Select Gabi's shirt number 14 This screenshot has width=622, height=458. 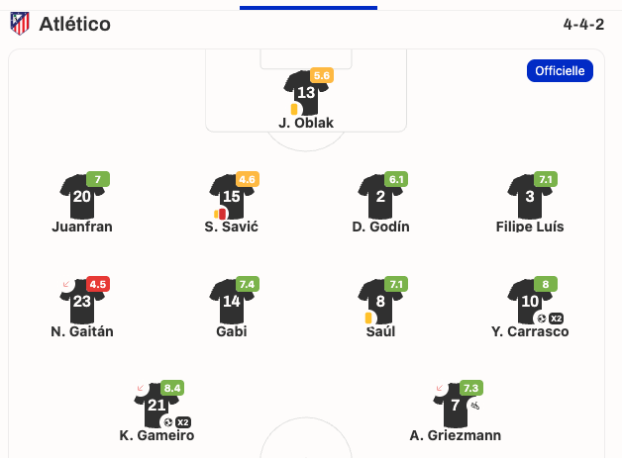231,301
